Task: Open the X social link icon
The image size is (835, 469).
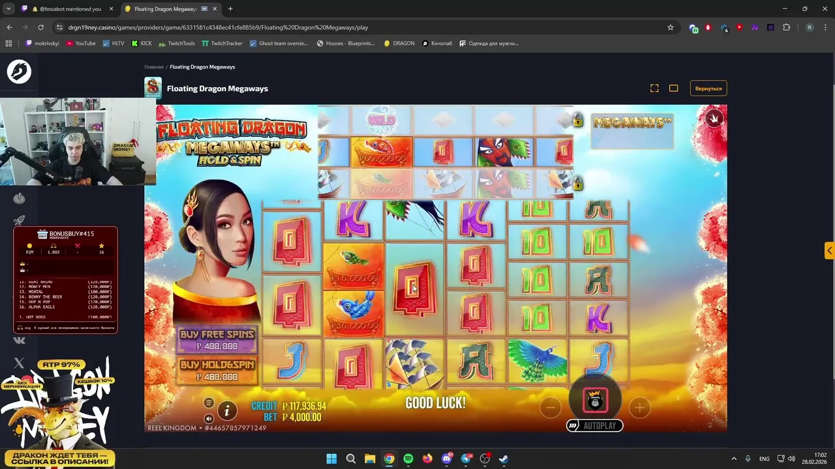Action: 19,363
